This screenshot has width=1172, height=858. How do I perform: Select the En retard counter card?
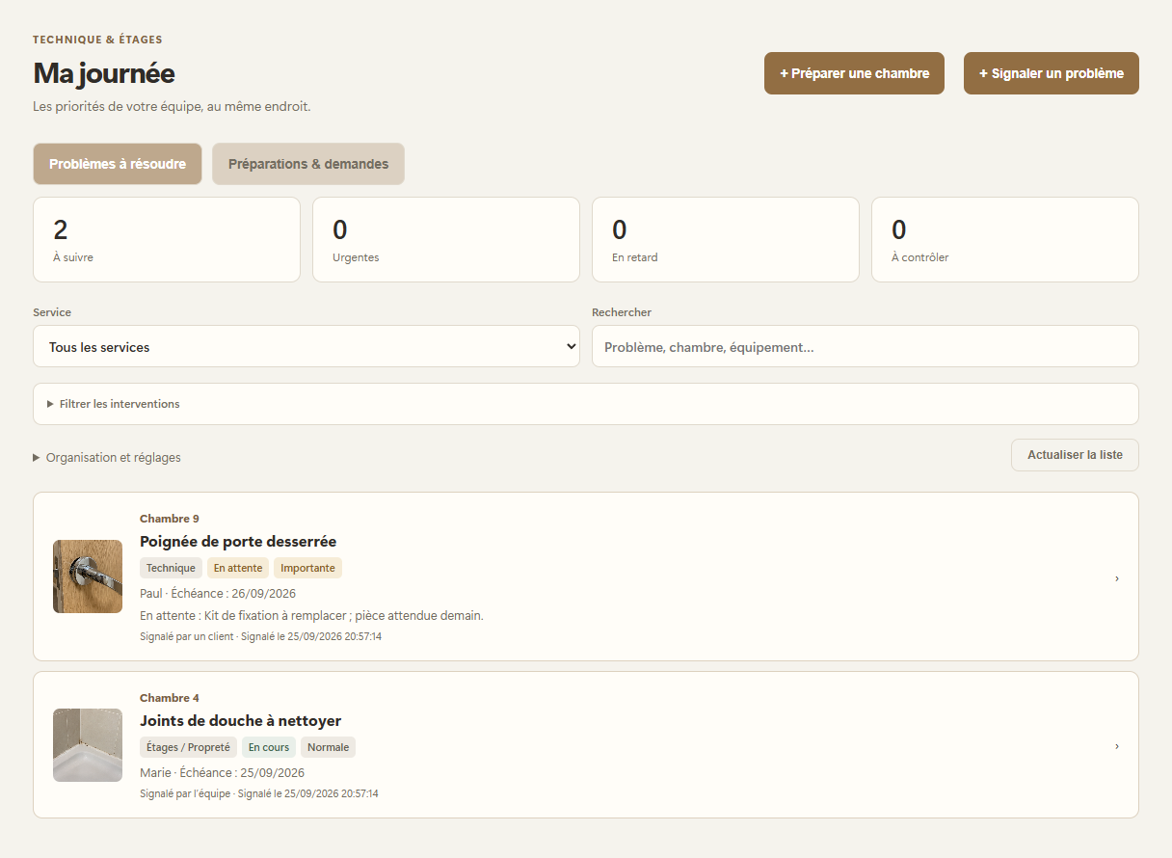[x=726, y=240]
